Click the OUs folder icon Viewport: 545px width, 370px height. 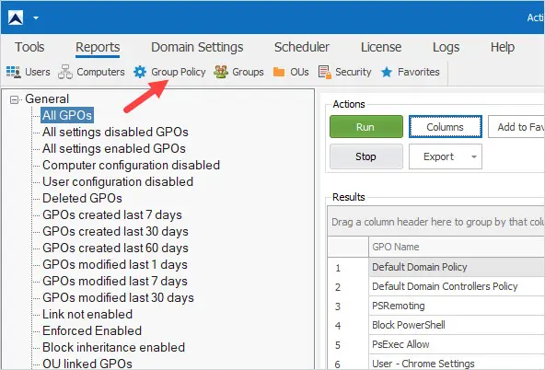tap(279, 72)
